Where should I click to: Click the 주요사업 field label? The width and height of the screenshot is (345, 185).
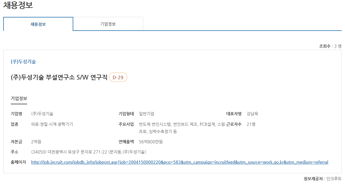(126, 124)
